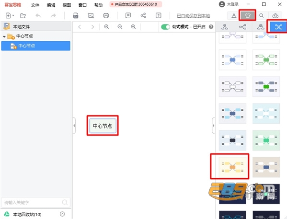The image size is (287, 219).
Task: Toggle the 公式模式 switch off
Action: pyautogui.click(x=165, y=27)
